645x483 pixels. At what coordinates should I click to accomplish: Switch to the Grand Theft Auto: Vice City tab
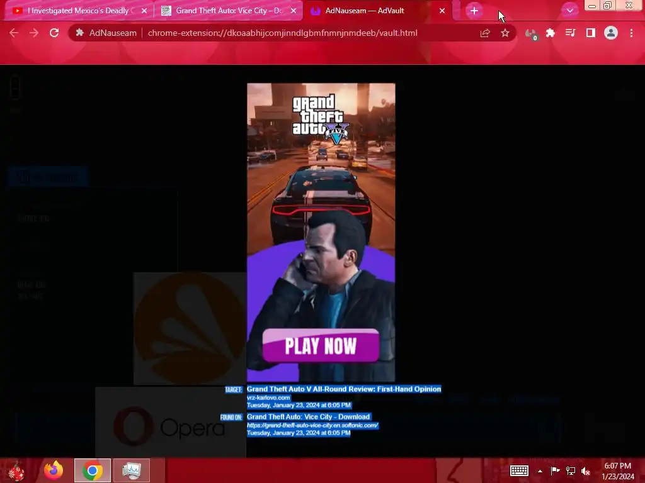(x=228, y=11)
